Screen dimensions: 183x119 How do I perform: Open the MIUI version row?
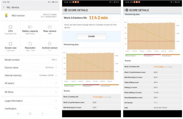pos(30,16)
